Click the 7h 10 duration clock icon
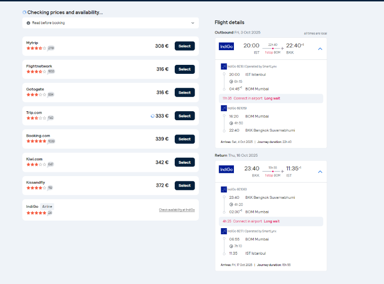The width and height of the screenshot is (384, 284). point(231,246)
